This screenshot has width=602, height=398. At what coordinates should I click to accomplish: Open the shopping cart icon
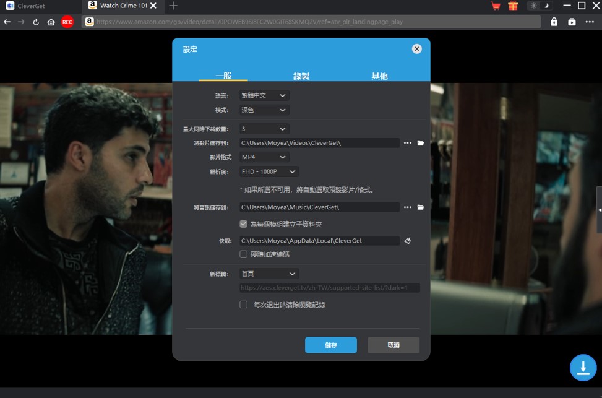[496, 6]
